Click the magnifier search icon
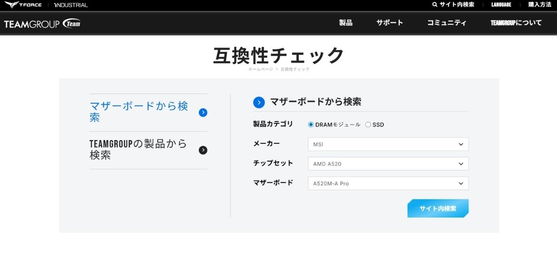This screenshot has width=557, height=264. click(435, 5)
